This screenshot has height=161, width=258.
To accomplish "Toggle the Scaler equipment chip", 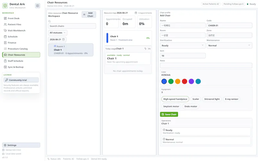I will pos(196,99).
